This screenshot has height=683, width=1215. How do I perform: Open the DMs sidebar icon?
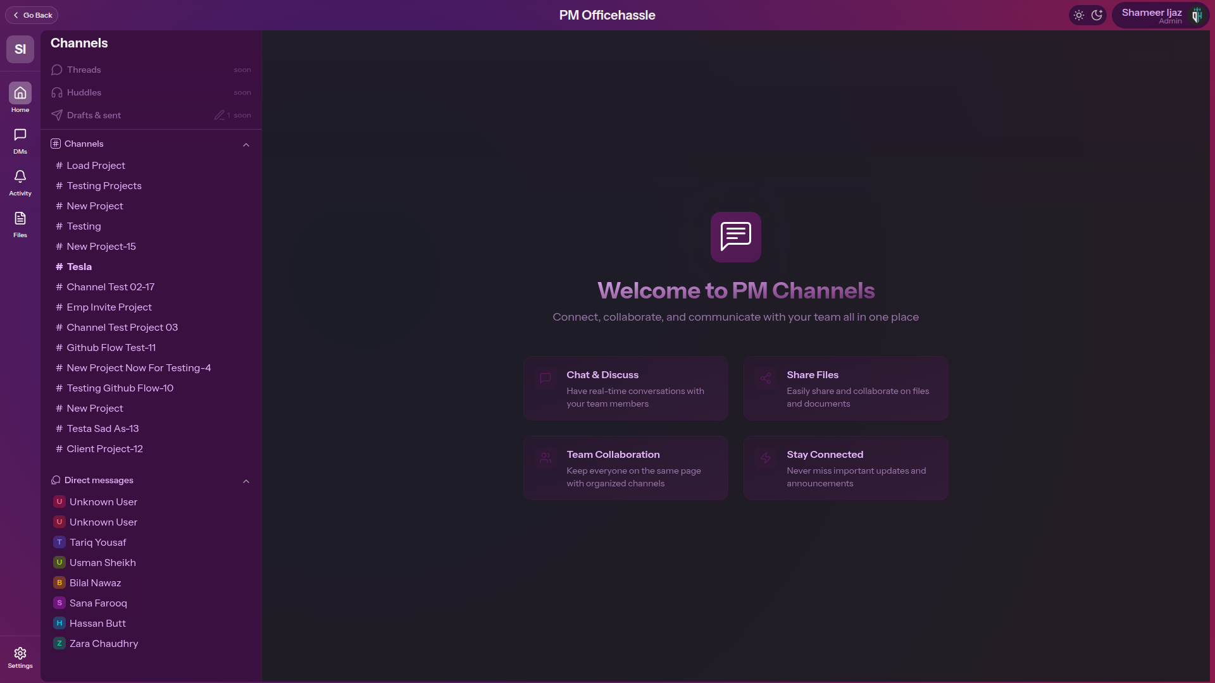20,135
